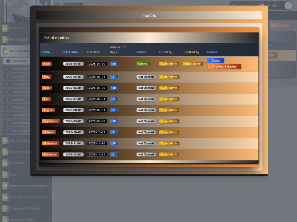Click the status column header
This screenshot has width=297, height=222.
(141, 52)
